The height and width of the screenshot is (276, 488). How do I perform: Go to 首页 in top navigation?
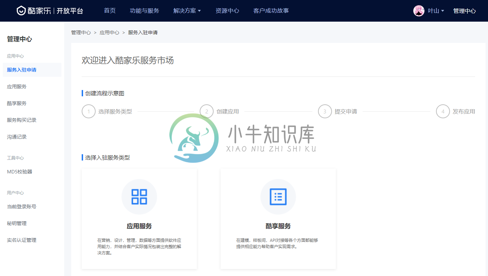(x=110, y=11)
